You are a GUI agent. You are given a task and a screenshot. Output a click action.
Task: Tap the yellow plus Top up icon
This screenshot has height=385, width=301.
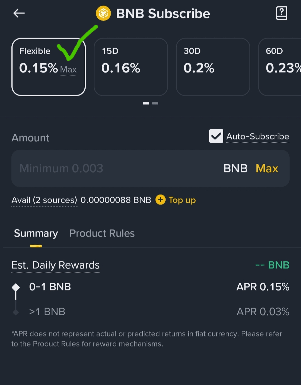160,199
